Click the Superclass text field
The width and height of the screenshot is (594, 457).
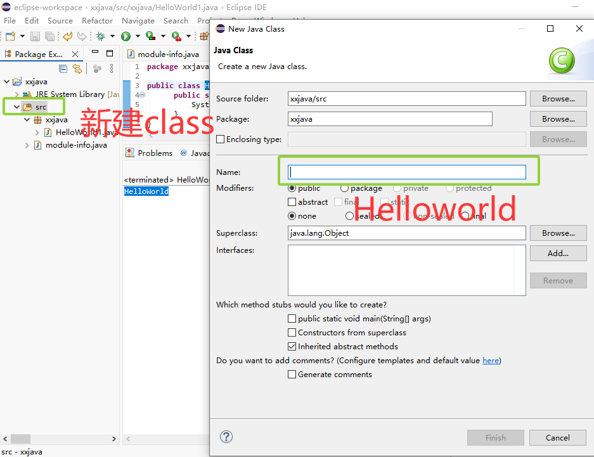tap(406, 233)
